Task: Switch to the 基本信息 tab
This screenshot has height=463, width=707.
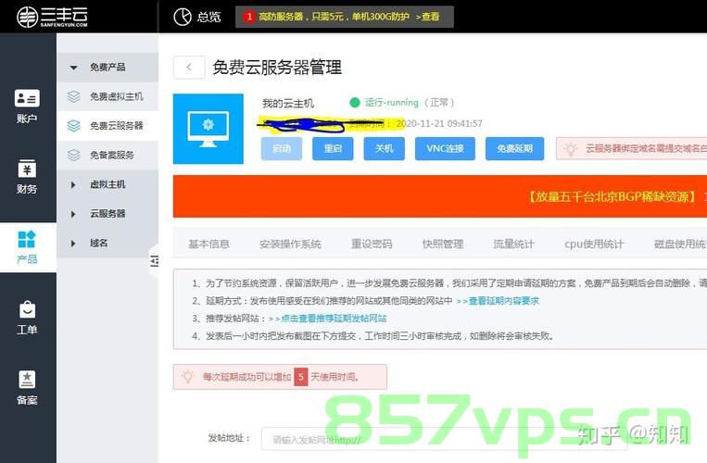Action: pyautogui.click(x=208, y=244)
